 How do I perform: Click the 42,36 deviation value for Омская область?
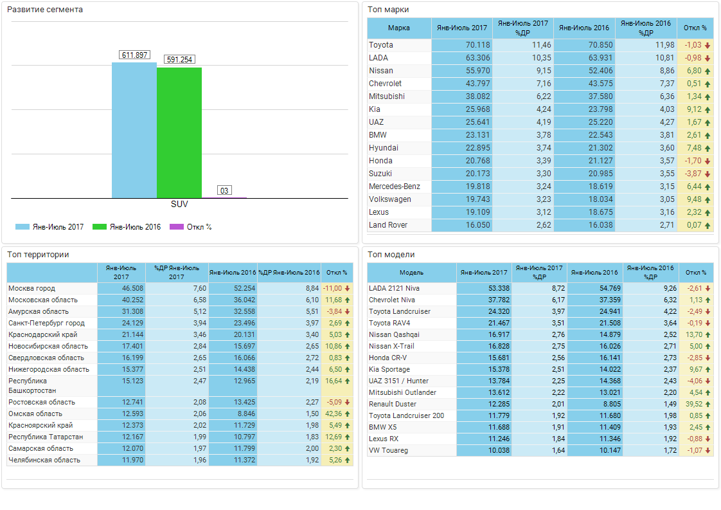point(334,414)
